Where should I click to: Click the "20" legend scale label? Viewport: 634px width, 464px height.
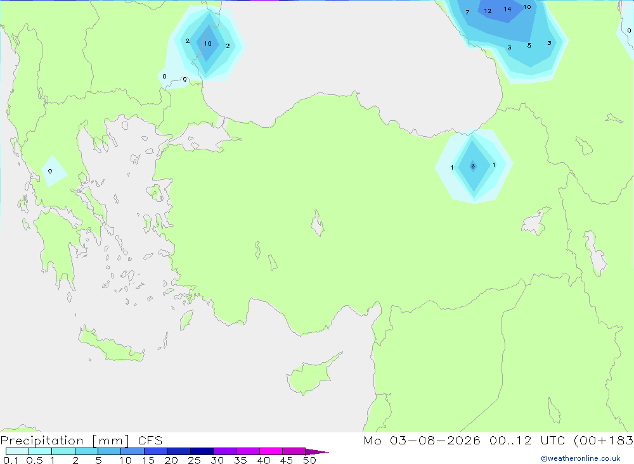[171, 460]
